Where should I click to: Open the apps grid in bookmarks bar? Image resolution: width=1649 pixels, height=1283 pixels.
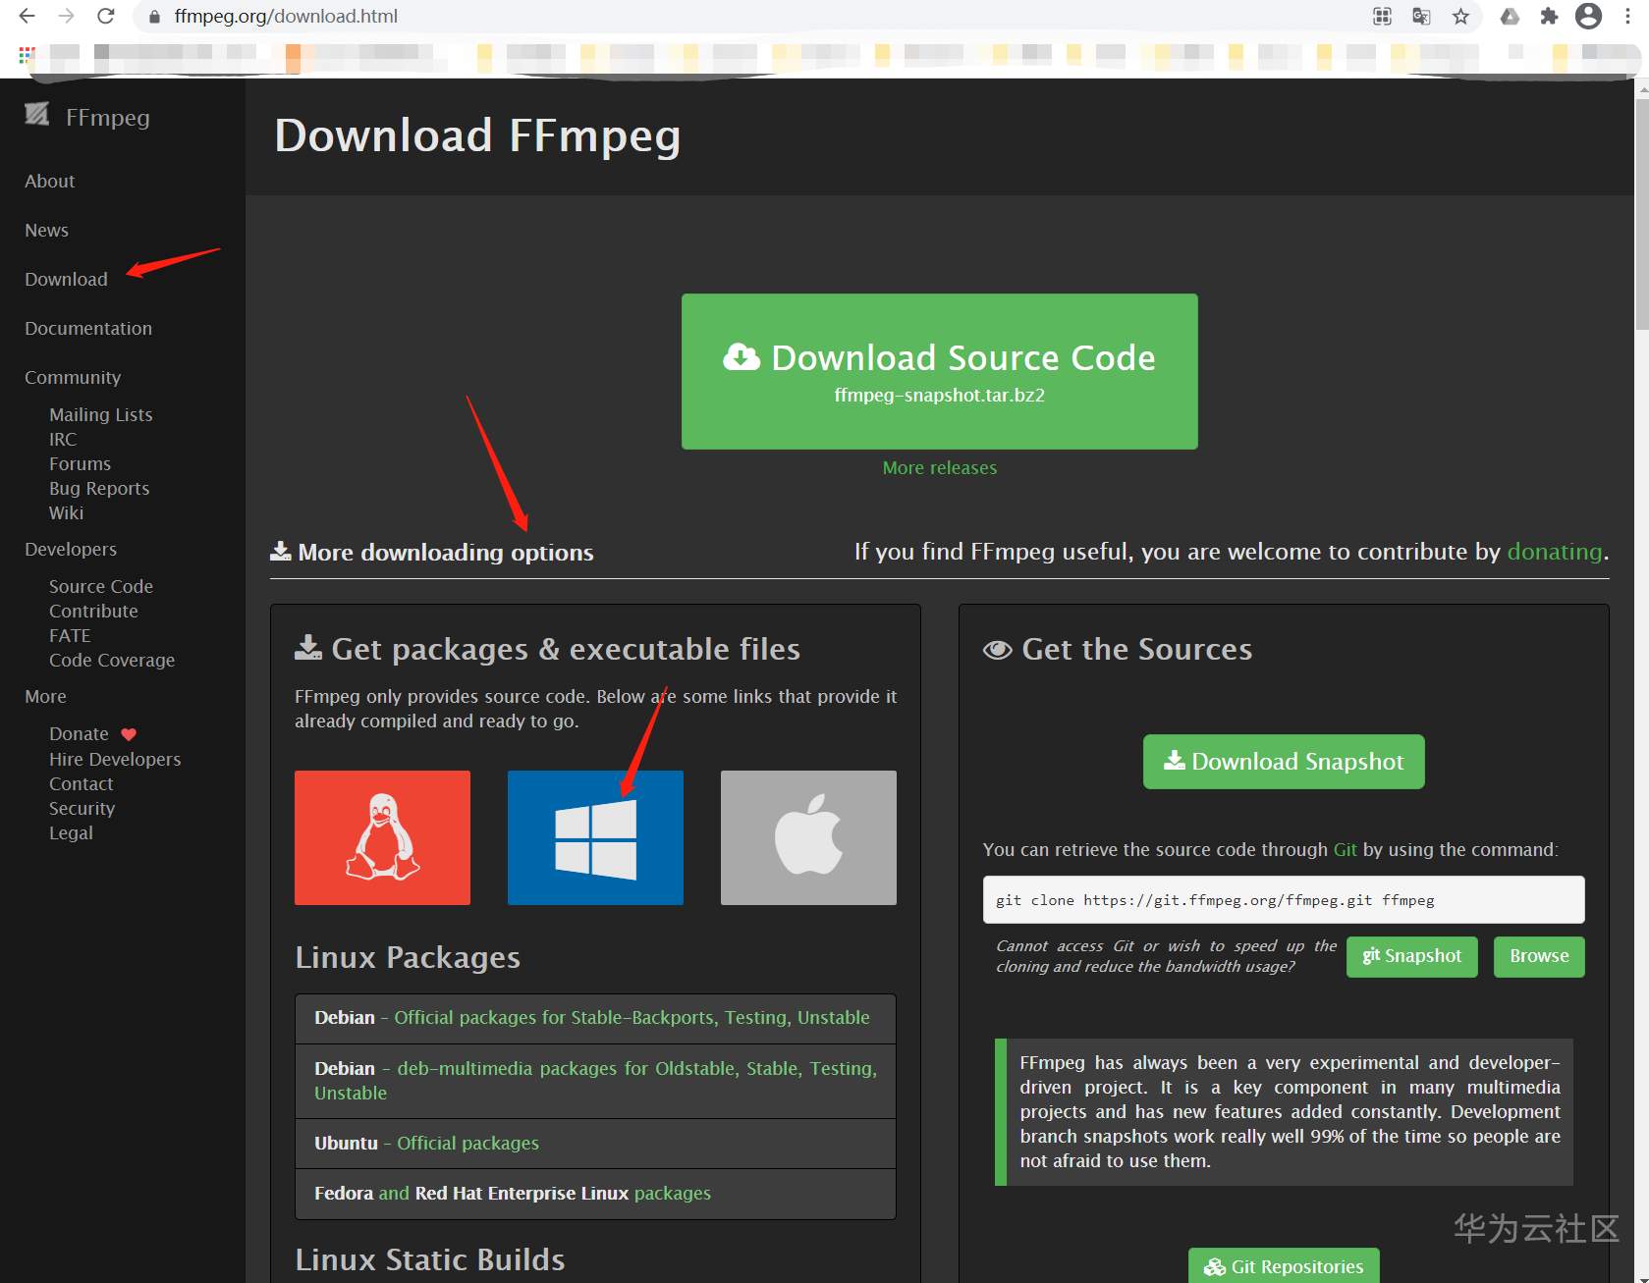tap(27, 54)
